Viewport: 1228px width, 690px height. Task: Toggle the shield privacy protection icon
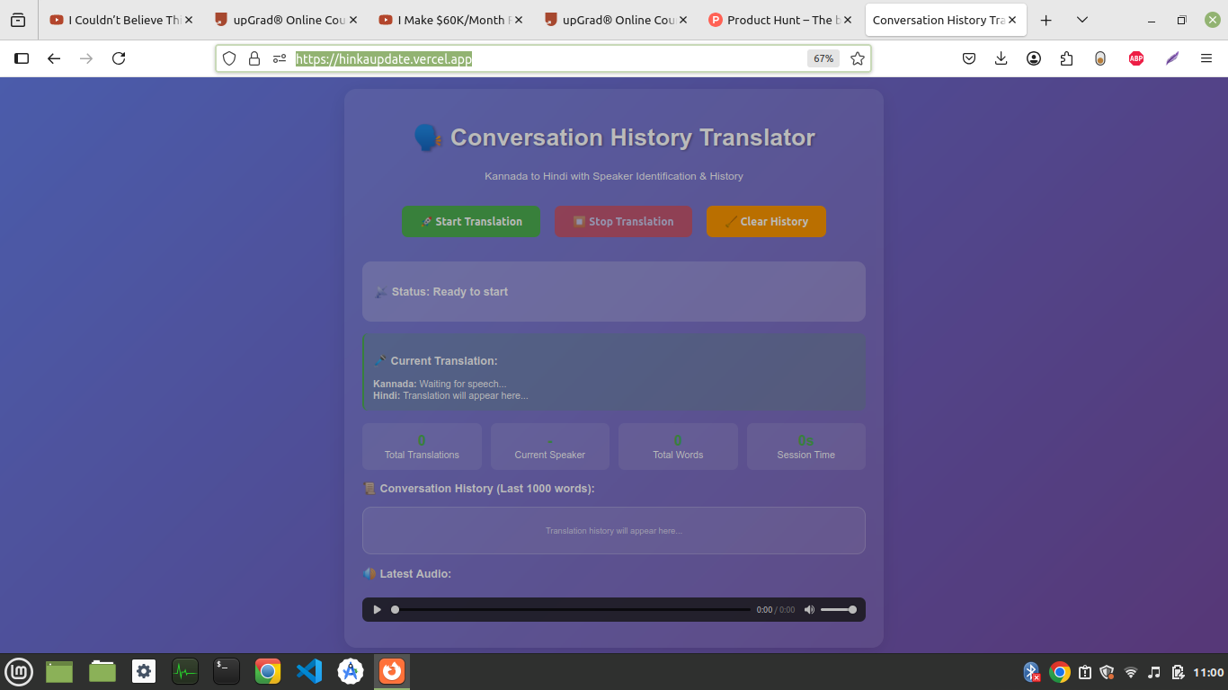(229, 57)
